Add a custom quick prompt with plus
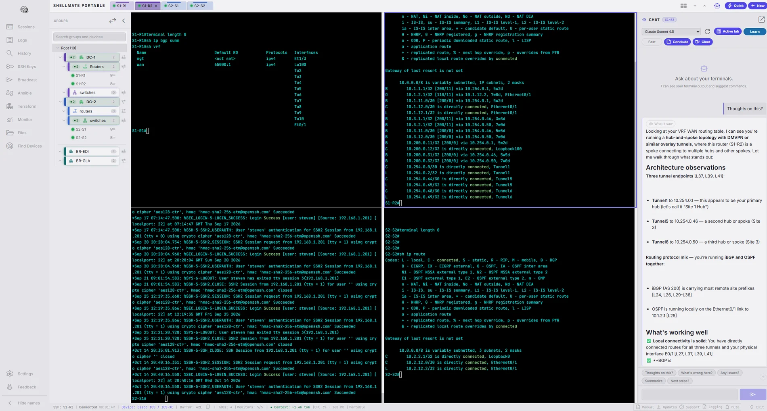Image resolution: width=767 pixels, height=411 pixels. coord(763,377)
